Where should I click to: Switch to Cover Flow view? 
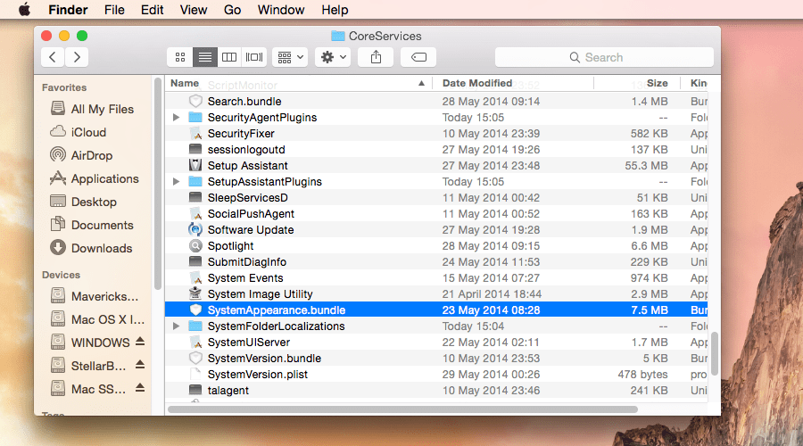click(254, 57)
